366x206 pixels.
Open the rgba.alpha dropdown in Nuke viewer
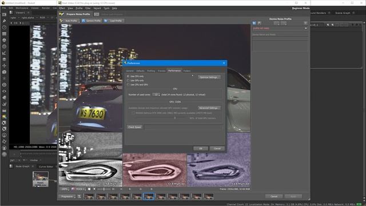(29, 18)
